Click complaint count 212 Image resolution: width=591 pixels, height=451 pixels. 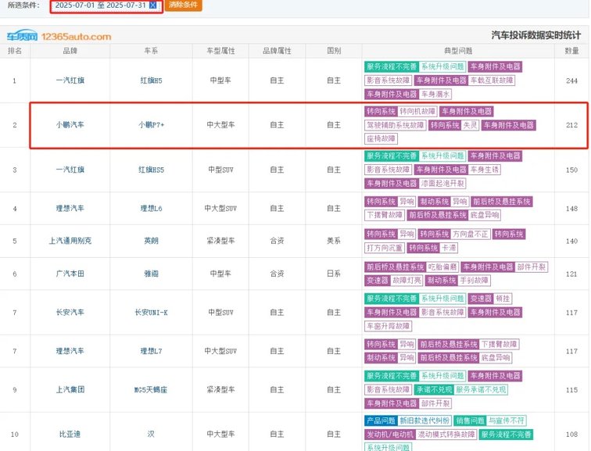pyautogui.click(x=571, y=125)
